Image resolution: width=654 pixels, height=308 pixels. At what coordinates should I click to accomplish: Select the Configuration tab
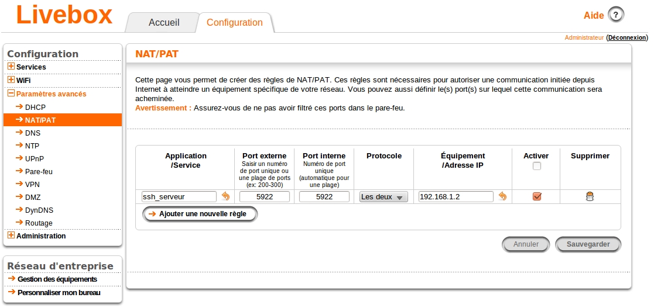[235, 23]
